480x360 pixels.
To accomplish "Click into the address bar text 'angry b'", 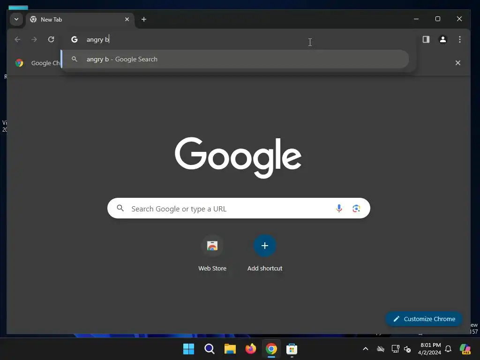I will (x=97, y=39).
